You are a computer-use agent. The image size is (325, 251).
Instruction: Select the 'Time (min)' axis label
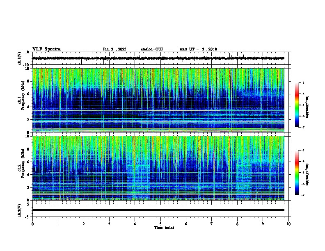[164, 228]
